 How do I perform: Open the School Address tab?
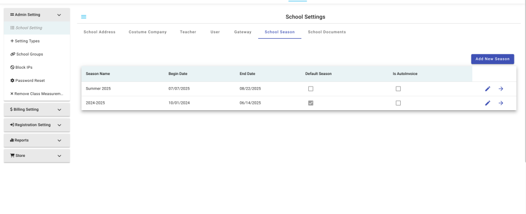[x=99, y=32]
